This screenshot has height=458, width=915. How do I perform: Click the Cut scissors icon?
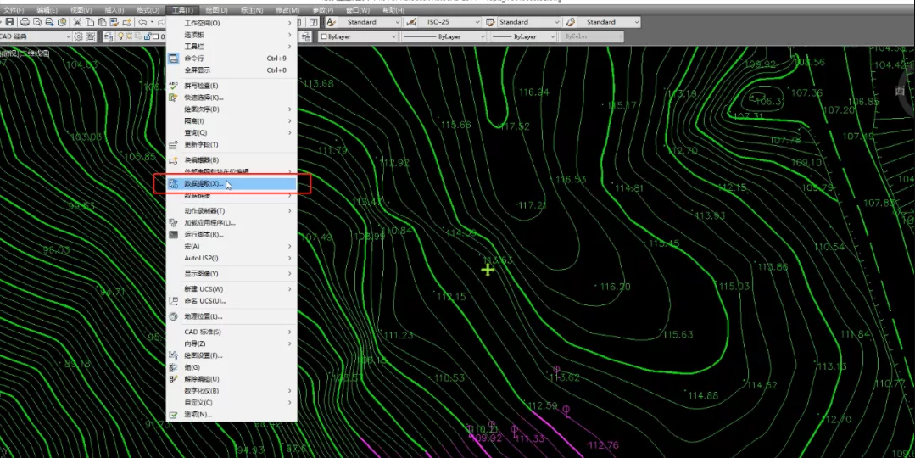[x=77, y=22]
